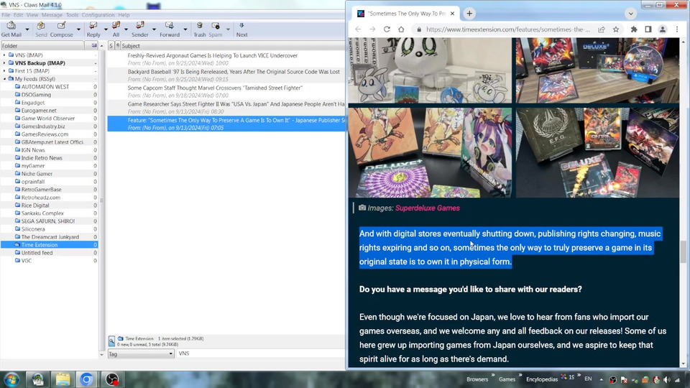Open Spam dropdown arrow

228,29
